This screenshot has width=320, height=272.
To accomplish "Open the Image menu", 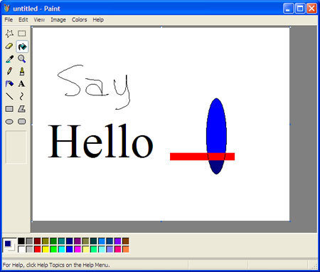I will point(58,20).
